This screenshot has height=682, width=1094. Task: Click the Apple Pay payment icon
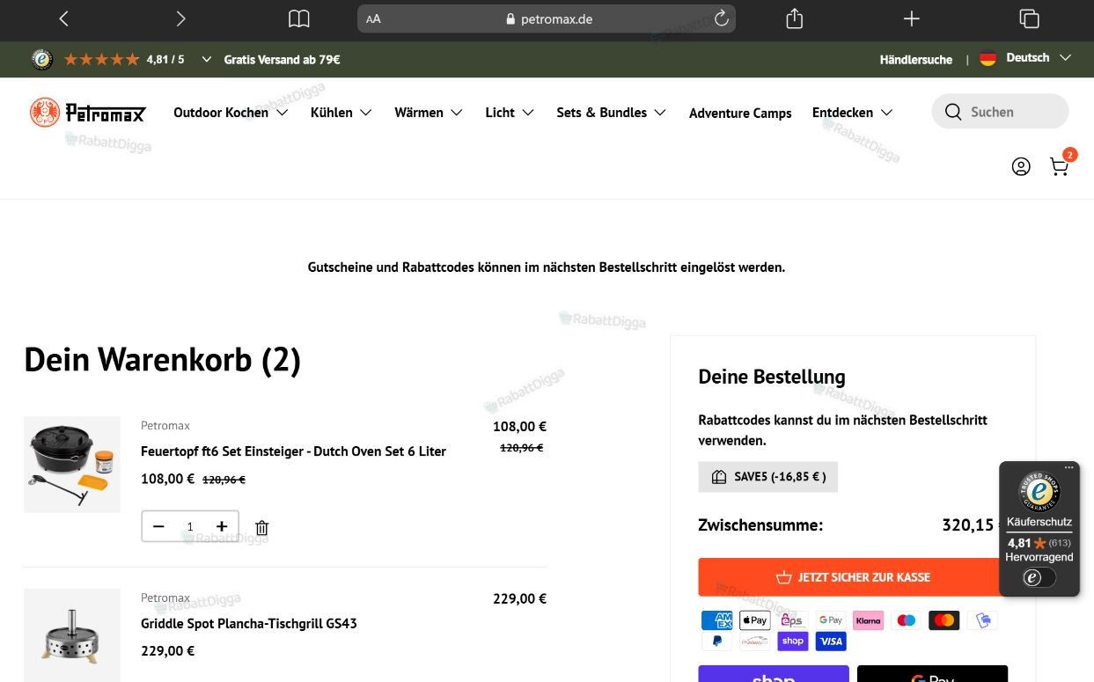(754, 620)
